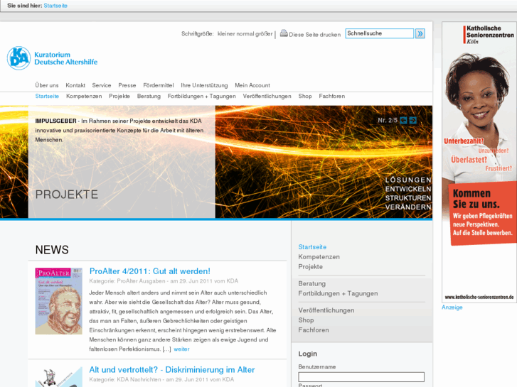Open the Kontakt menu item
This screenshot has height=387, width=517.
[x=75, y=85]
